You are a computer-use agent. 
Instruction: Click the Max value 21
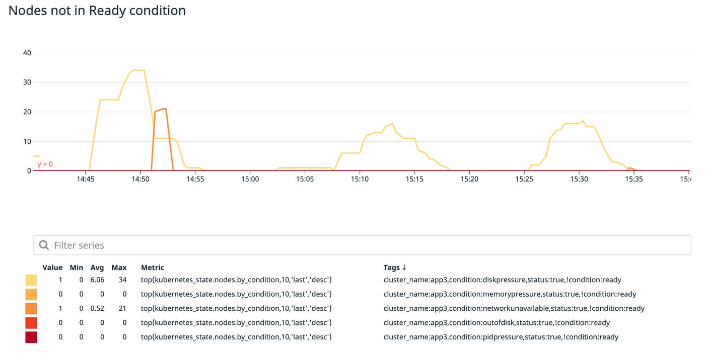(x=122, y=308)
